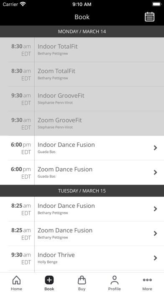Expand Monday 6:00 pm Indoor Dance Fusion chevron
This screenshot has width=164, height=292.
[156, 148]
